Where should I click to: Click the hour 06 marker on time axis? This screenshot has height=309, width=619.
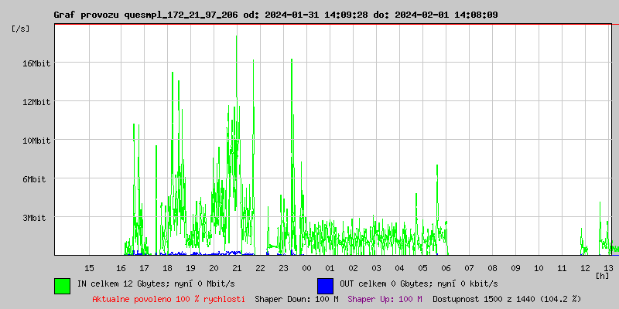(446, 267)
